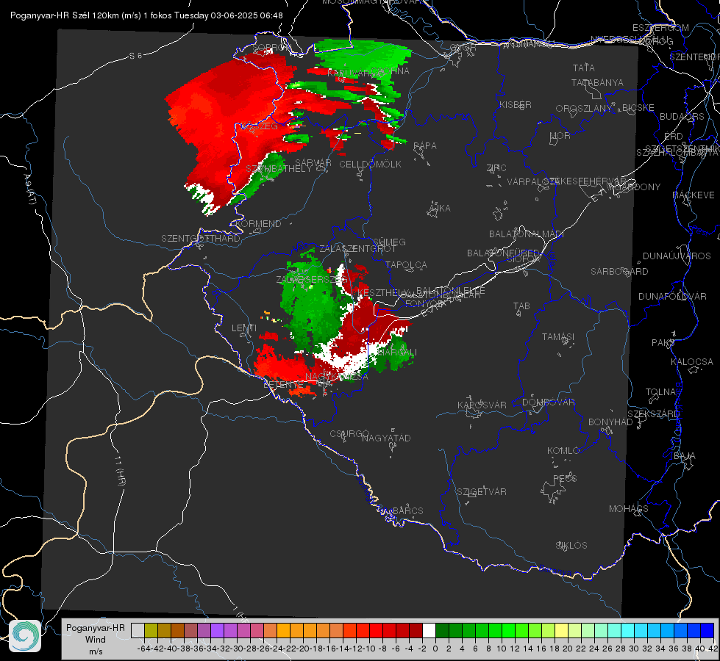Click the 'TATA' city label
This screenshot has height=661, width=720.
(x=584, y=68)
